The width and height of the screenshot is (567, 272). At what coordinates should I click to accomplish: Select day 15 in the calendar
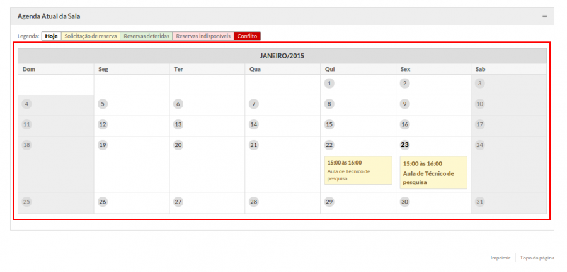(x=329, y=125)
